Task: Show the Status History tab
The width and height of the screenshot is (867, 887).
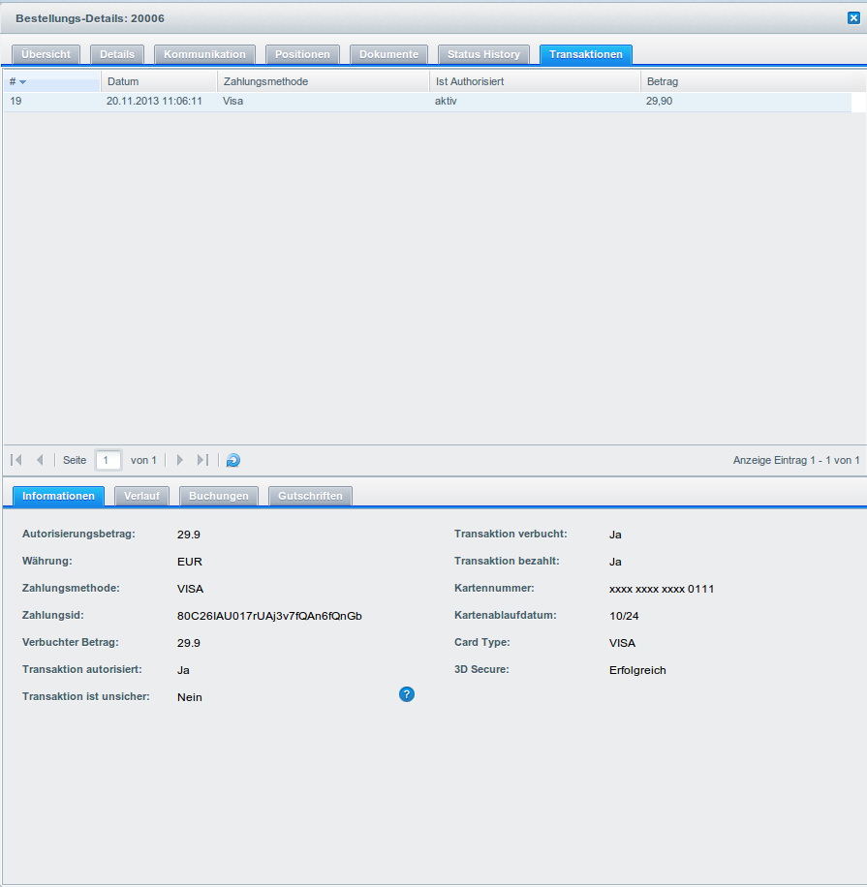Action: click(x=483, y=54)
